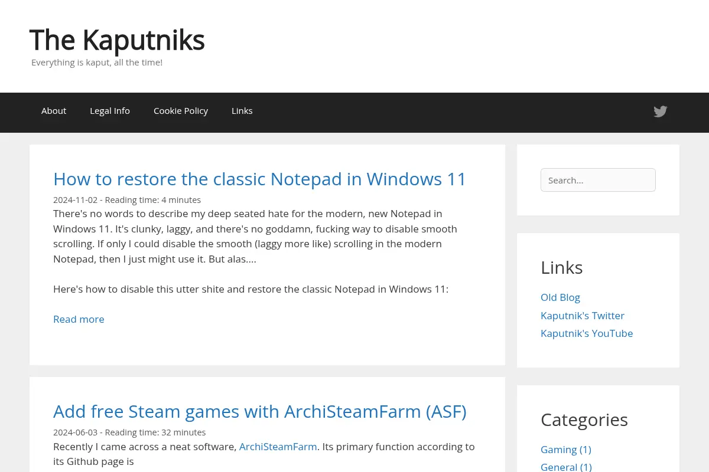The image size is (709, 472).
Task: Click the site title The Kaputniks
Action: [117, 40]
